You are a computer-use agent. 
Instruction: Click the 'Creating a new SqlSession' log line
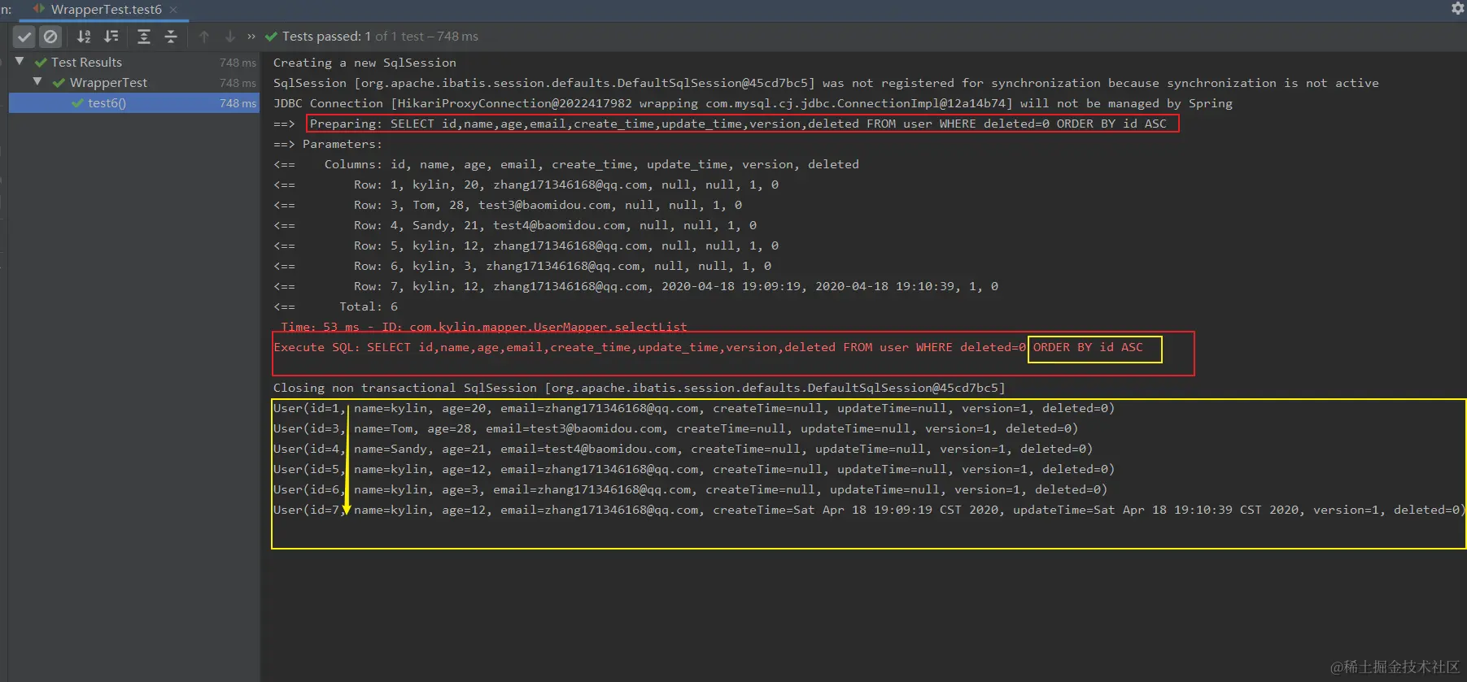coord(365,63)
